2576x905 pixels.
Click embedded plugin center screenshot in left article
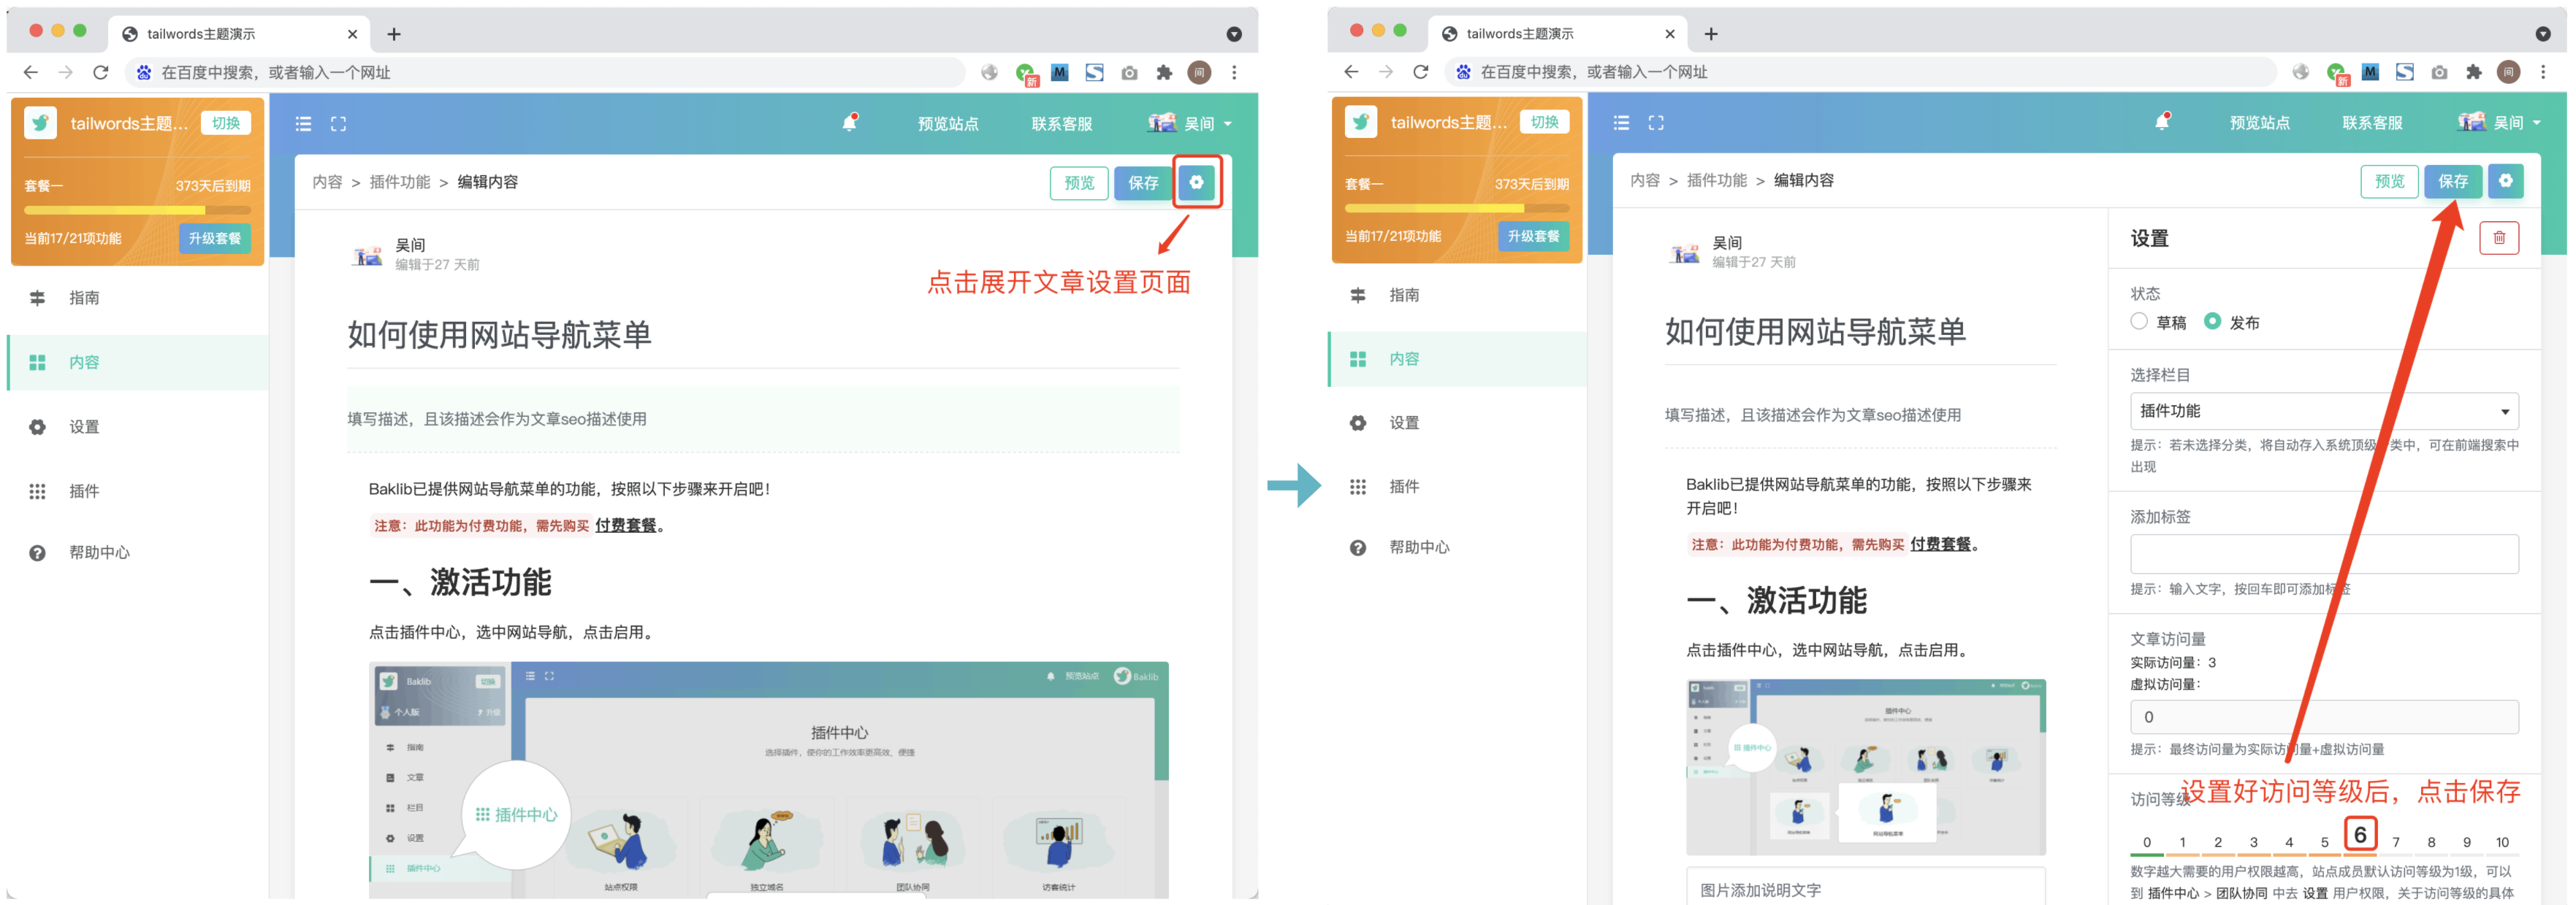[x=768, y=779]
